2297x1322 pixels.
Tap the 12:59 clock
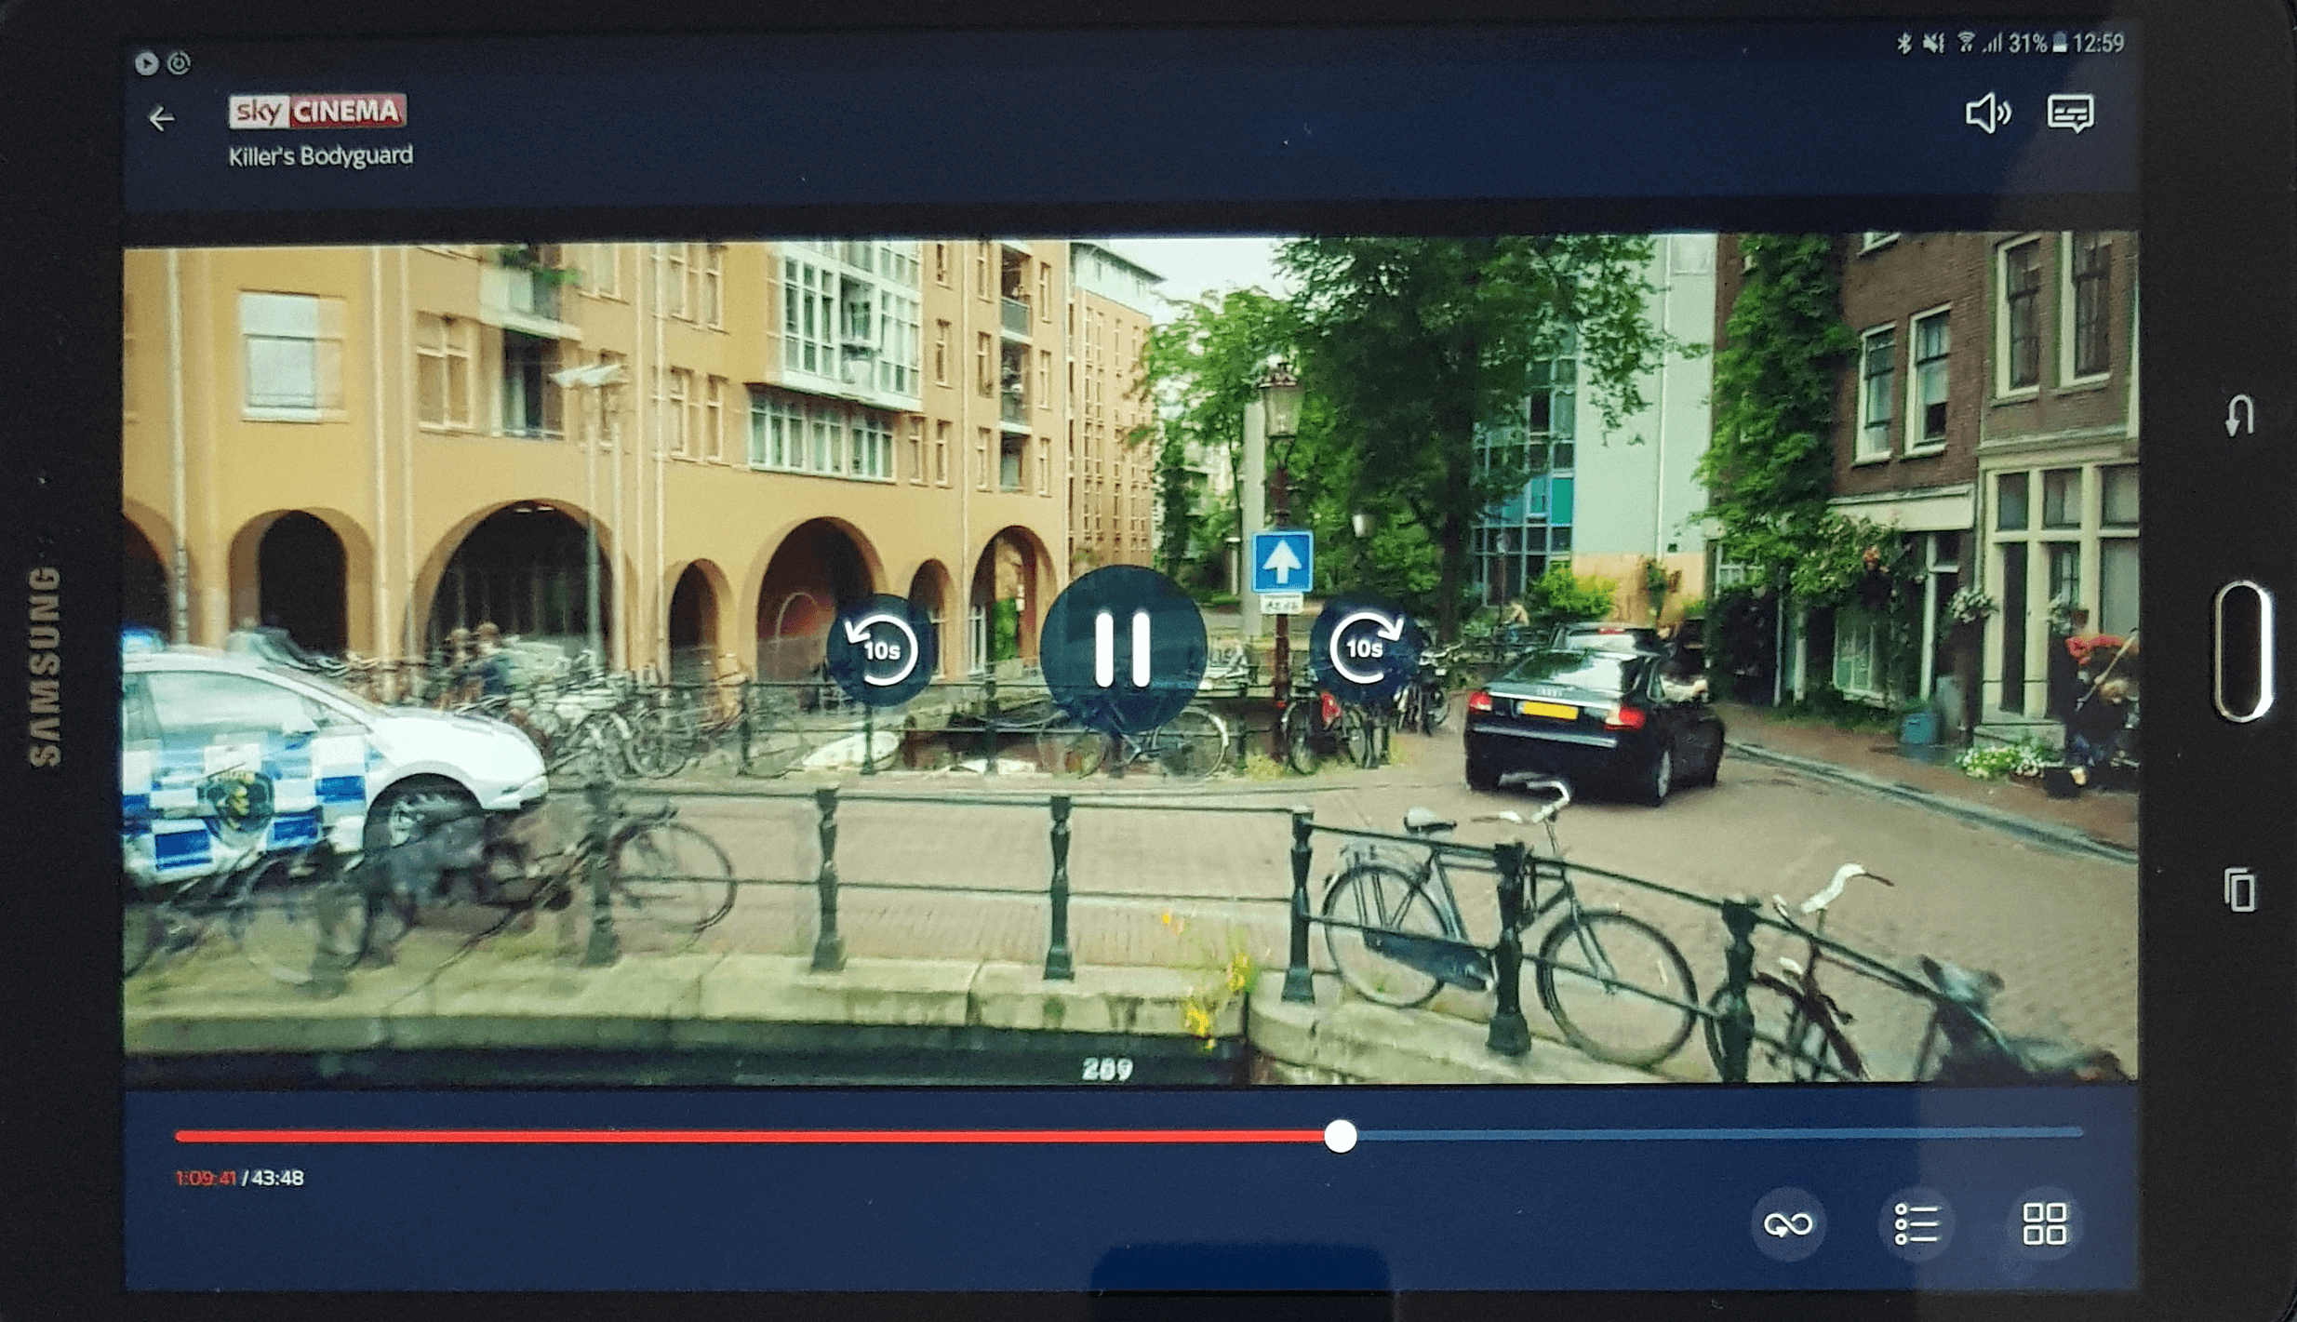[x=2099, y=43]
